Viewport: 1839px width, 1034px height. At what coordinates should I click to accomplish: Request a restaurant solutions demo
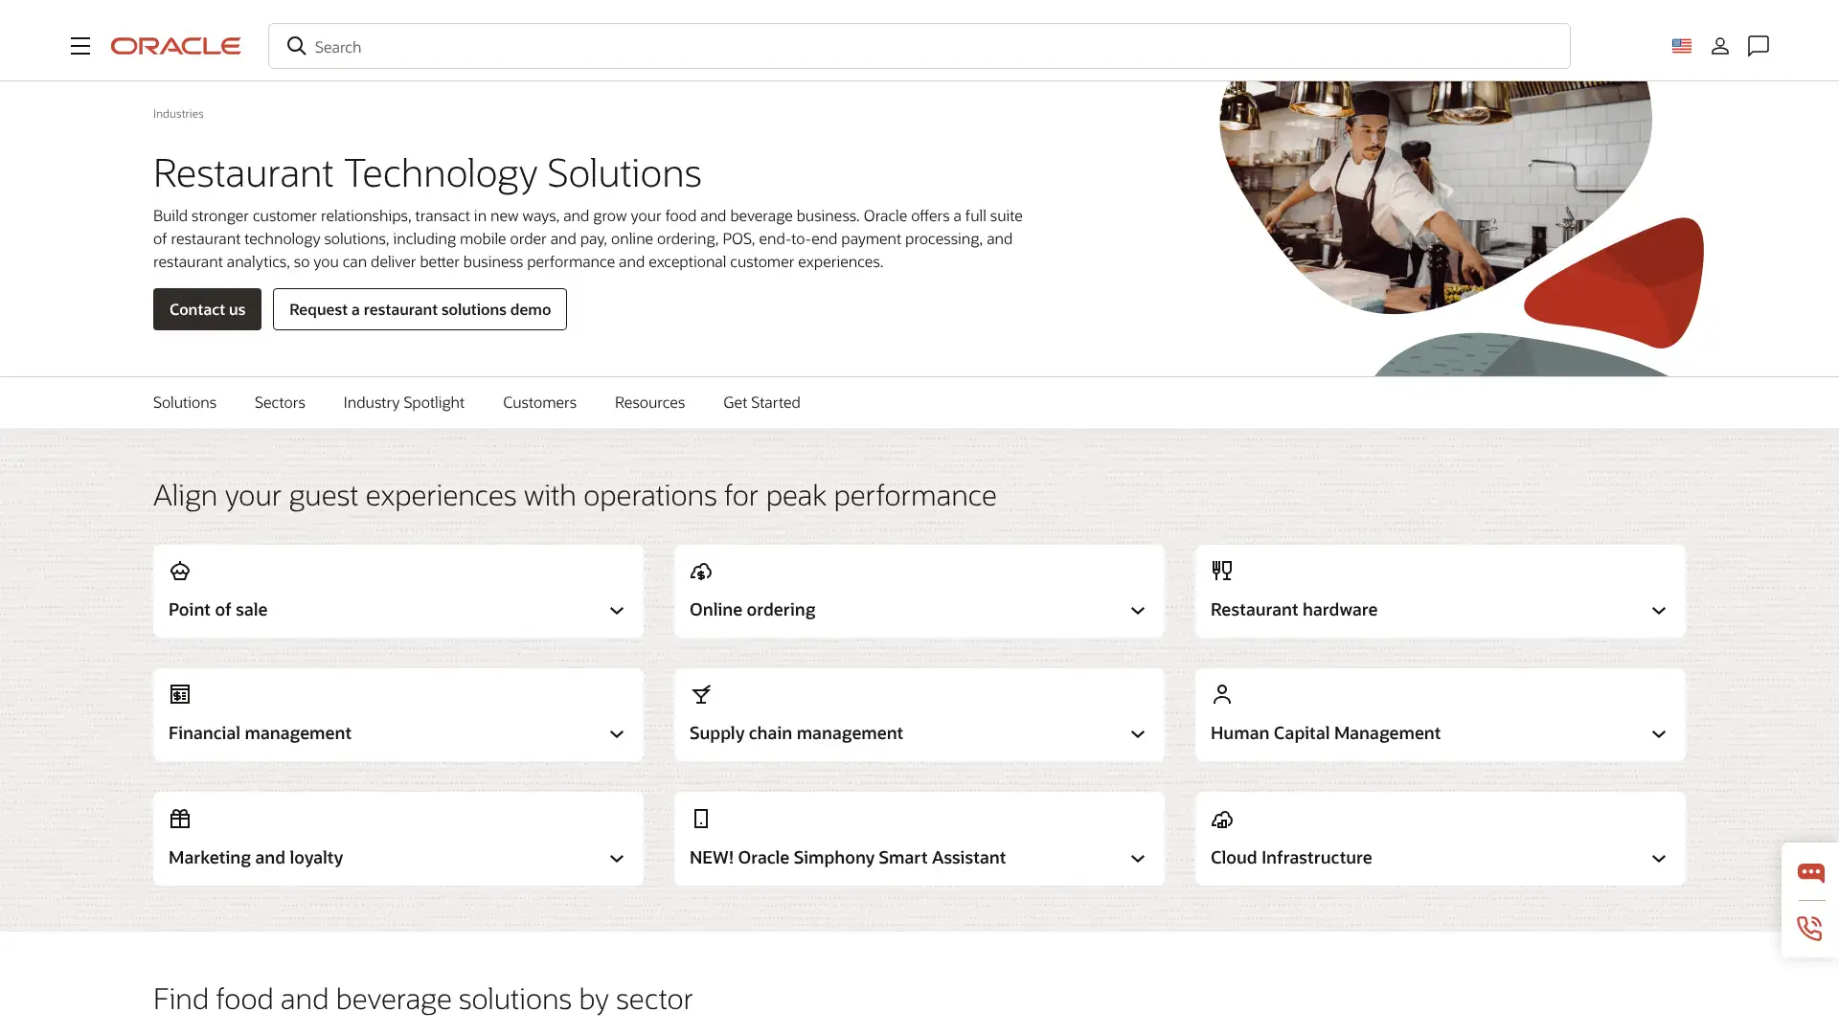click(x=420, y=309)
